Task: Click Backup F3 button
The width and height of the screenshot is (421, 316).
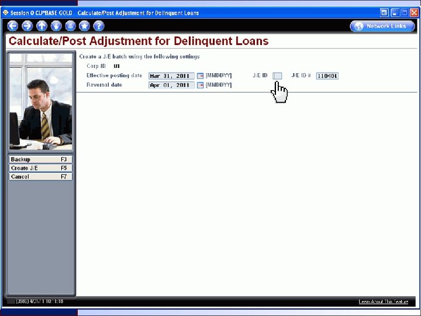Action: point(40,159)
